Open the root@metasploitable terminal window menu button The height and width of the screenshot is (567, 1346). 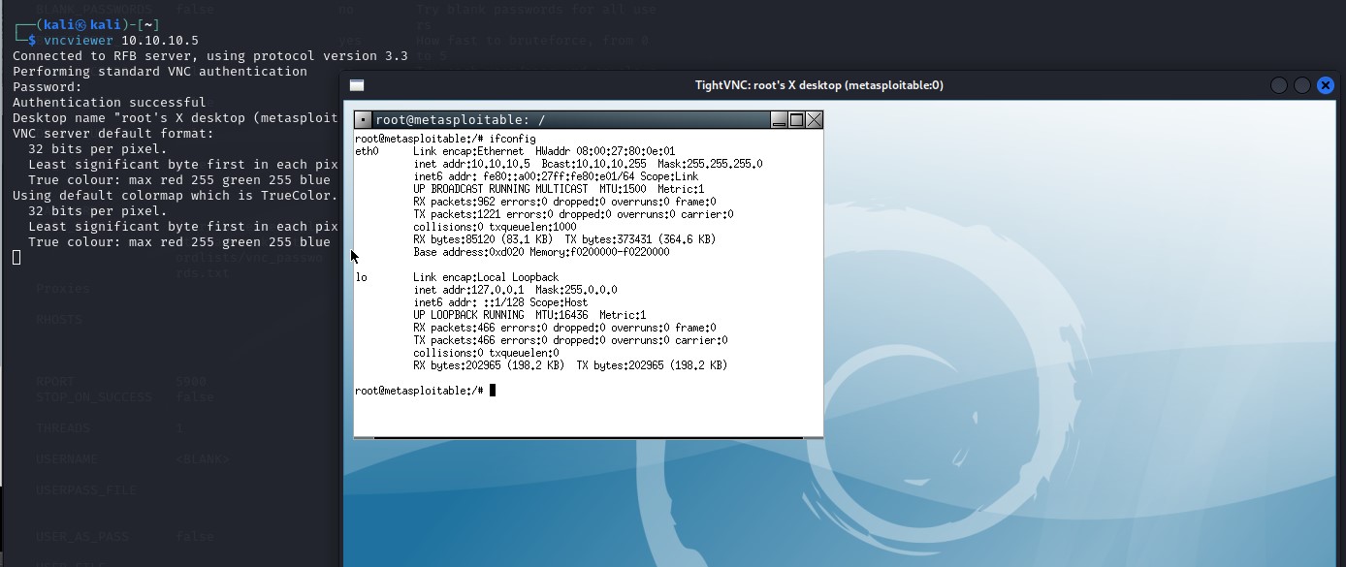click(364, 120)
